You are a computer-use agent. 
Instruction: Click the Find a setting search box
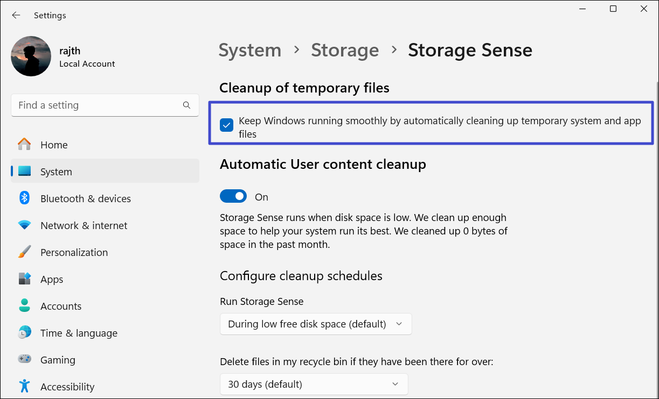pyautogui.click(x=97, y=105)
